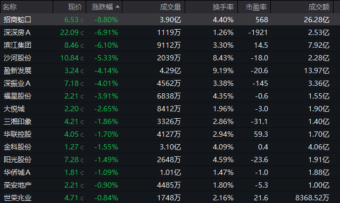Open the 金科股份 stock row
This screenshot has height=203, width=340.
pos(170,147)
